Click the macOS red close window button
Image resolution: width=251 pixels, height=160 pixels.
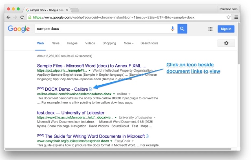pyautogui.click(x=9, y=9)
